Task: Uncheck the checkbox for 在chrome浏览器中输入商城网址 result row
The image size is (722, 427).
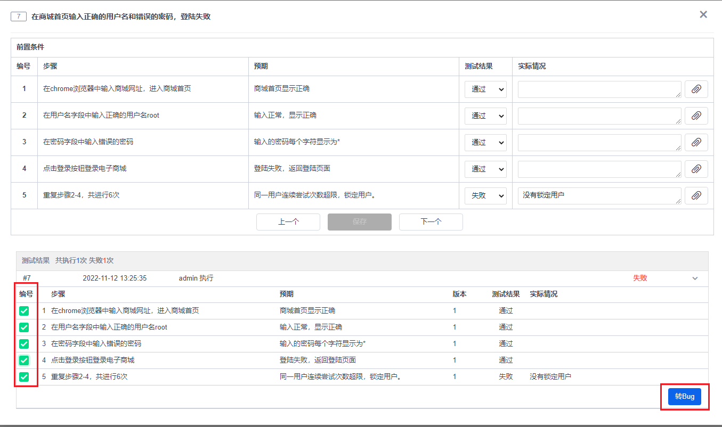Action: click(24, 311)
